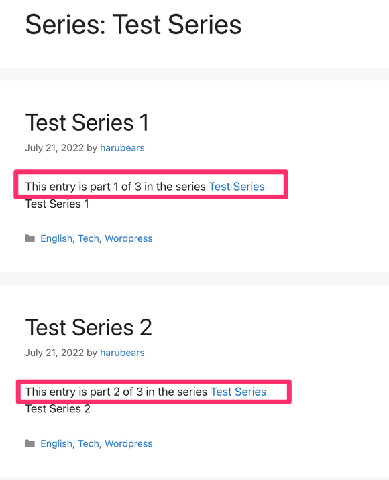The height and width of the screenshot is (480, 389).
Task: Open English category of Test Series 1 post
Action: (x=56, y=238)
